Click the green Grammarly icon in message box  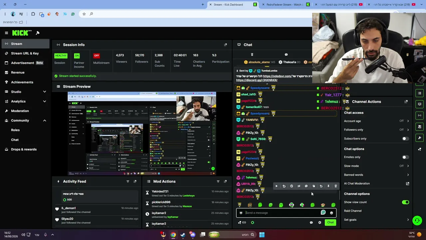(x=323, y=212)
